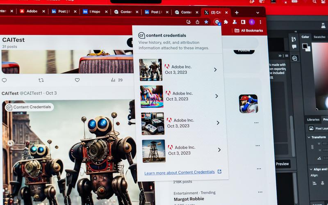Open macOS Spotlight search icon
This screenshot has width=328, height=205.
click(314, 2)
